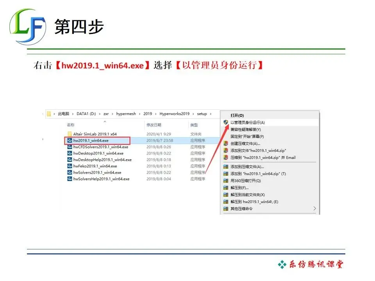Viewport: 375px width, 281px height.
Task: Choose 打开(O) in the context menu
Action: pyautogui.click(x=237, y=116)
